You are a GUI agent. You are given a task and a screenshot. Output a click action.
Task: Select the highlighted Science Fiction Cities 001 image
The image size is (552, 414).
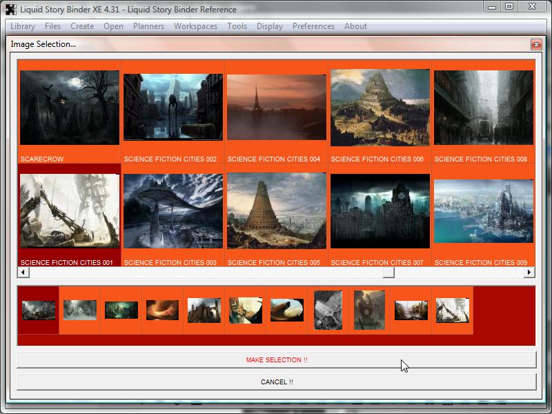click(x=69, y=211)
